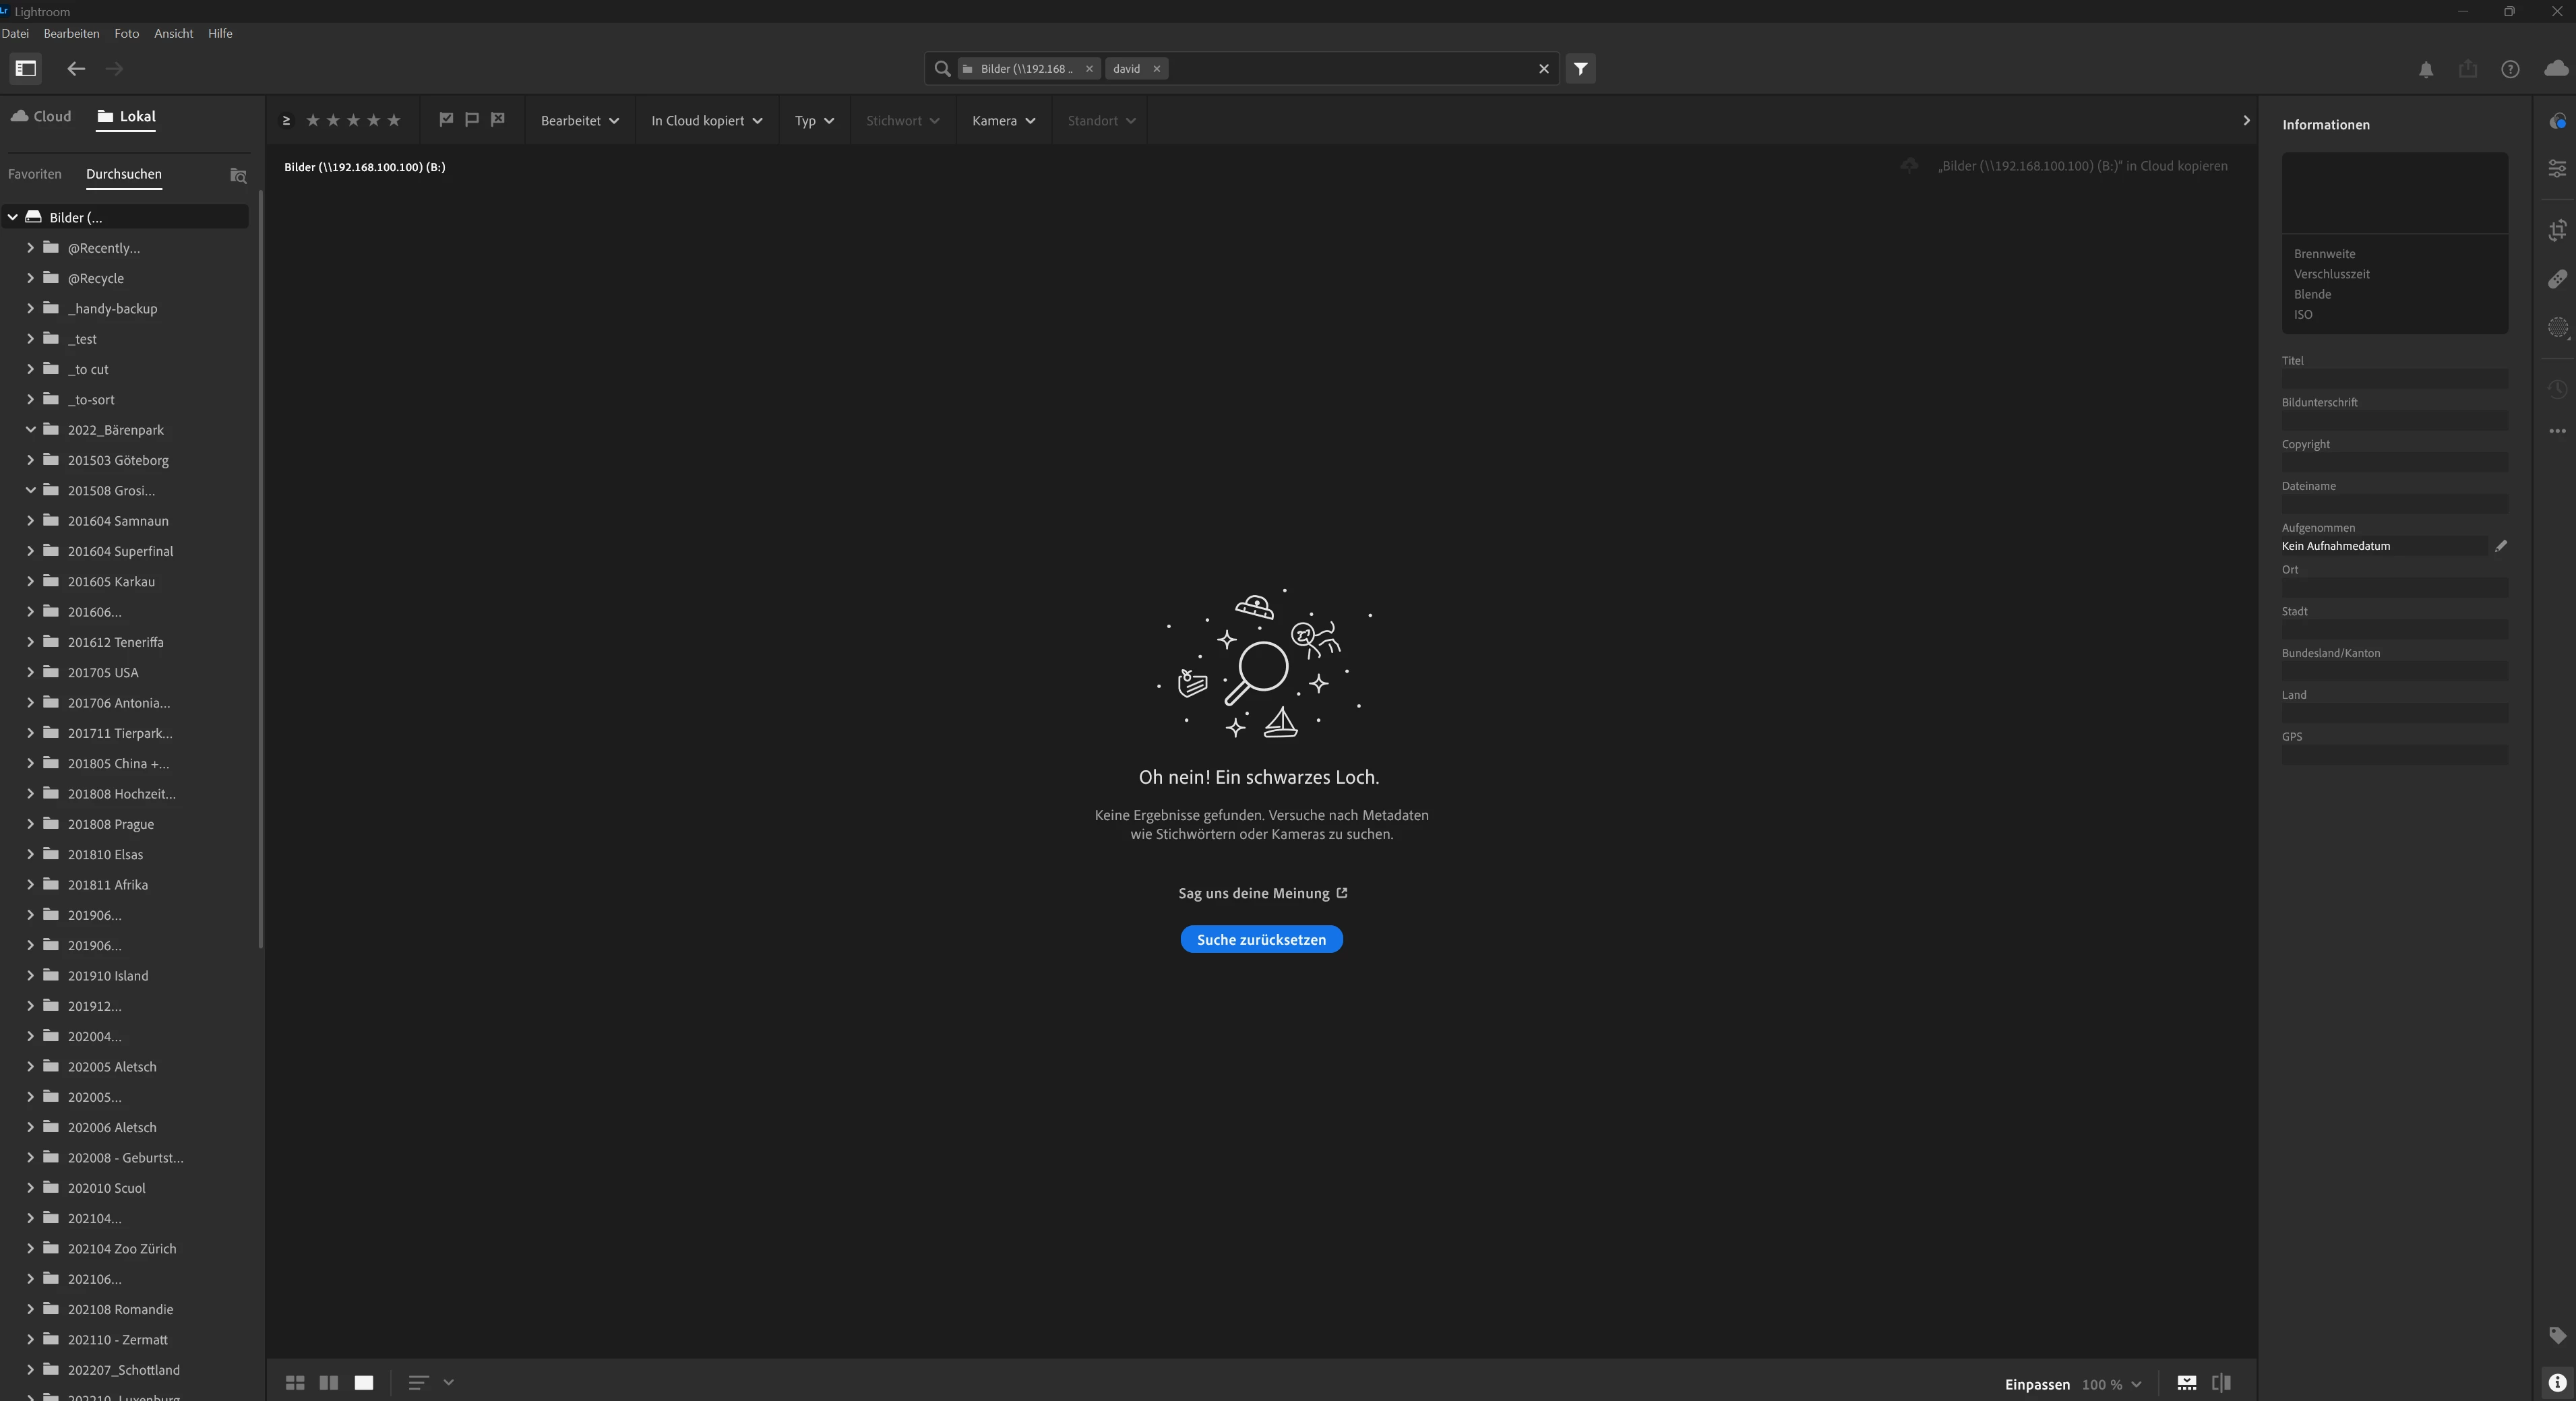2576x1401 pixels.
Task: Open the notifications bell
Action: point(2426,70)
